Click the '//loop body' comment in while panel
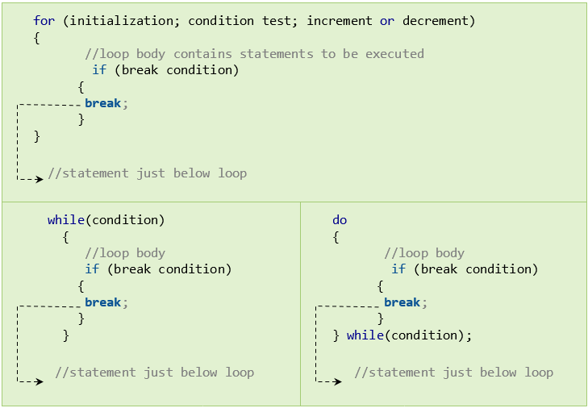The width and height of the screenshot is (588, 408). click(125, 253)
